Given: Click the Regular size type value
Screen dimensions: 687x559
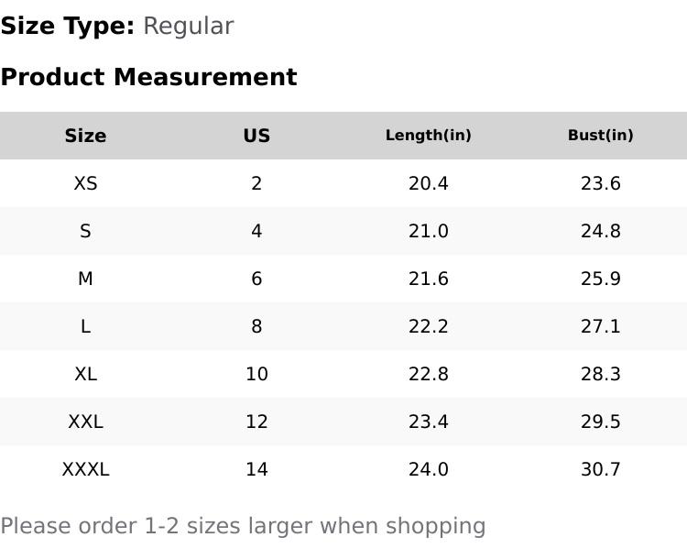Looking at the screenshot, I should pyautogui.click(x=188, y=26).
